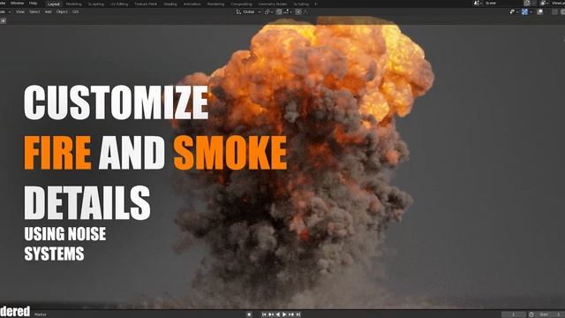Screen dimensions: 565x318
Task: Select the tool icon at viewport top-left
Action: [x=4, y=21]
